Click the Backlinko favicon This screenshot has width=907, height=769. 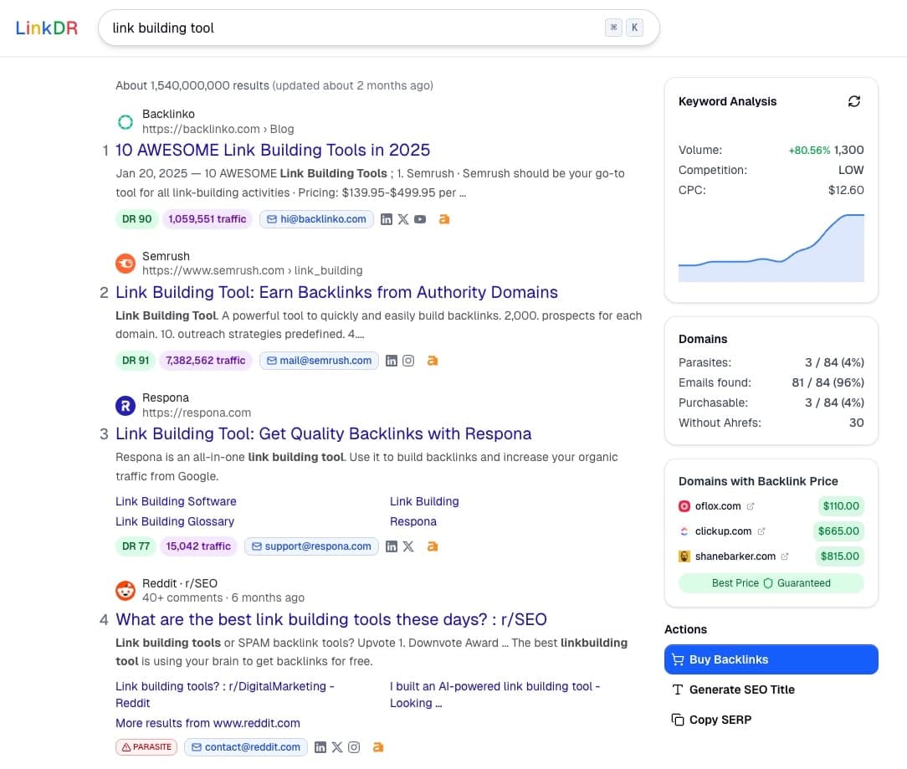(126, 121)
